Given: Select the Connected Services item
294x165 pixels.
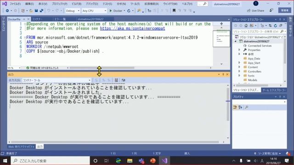Looking at the screenshot, I should [260, 46].
